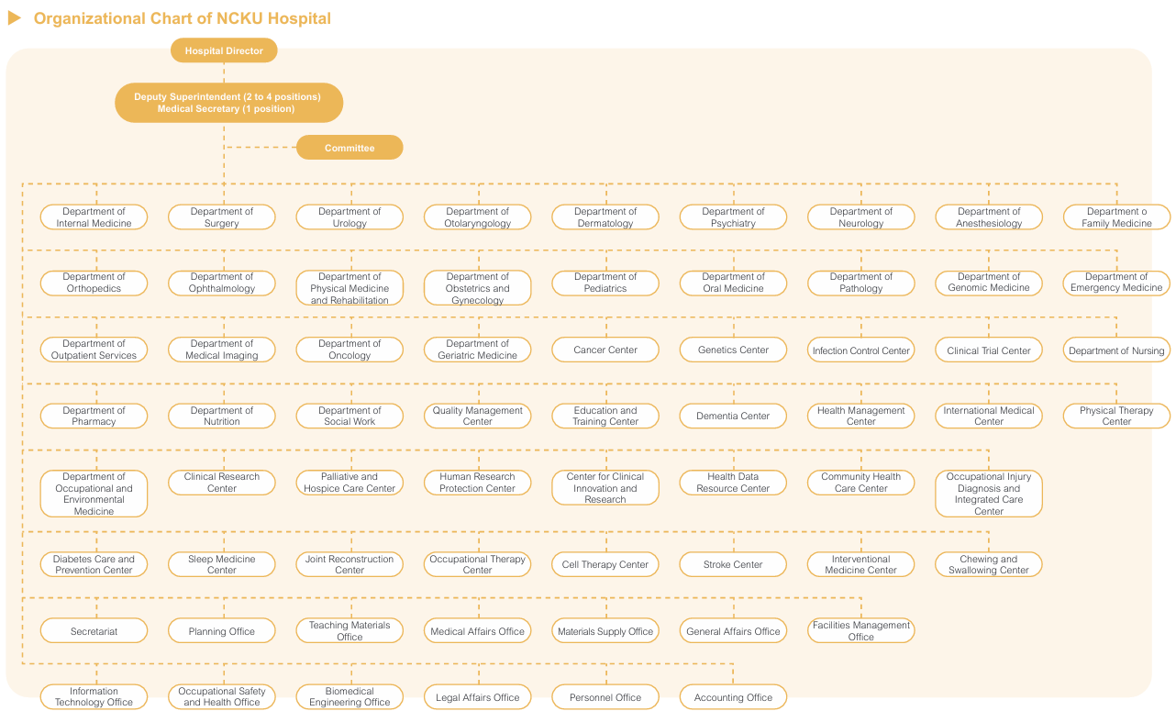Image resolution: width=1176 pixels, height=711 pixels.
Task: Open Department of Internal Medicine
Action: pos(94,217)
